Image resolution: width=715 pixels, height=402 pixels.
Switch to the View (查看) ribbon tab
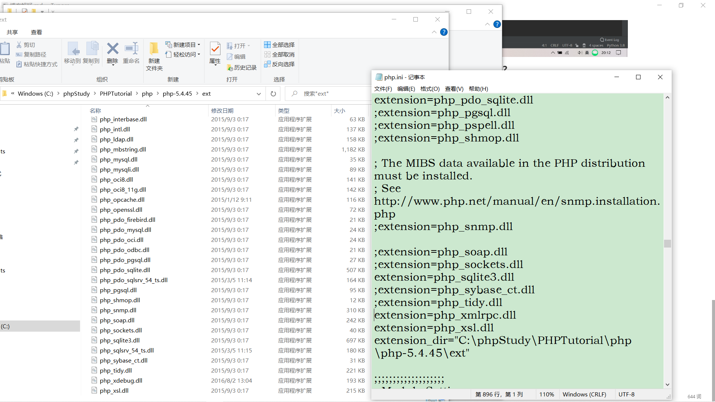pos(36,32)
